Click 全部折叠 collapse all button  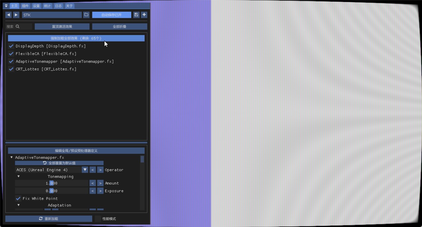[119, 26]
